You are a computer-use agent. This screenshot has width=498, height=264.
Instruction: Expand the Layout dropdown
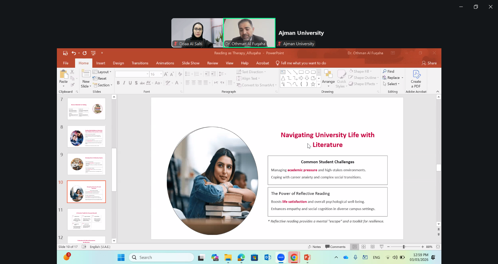102,72
